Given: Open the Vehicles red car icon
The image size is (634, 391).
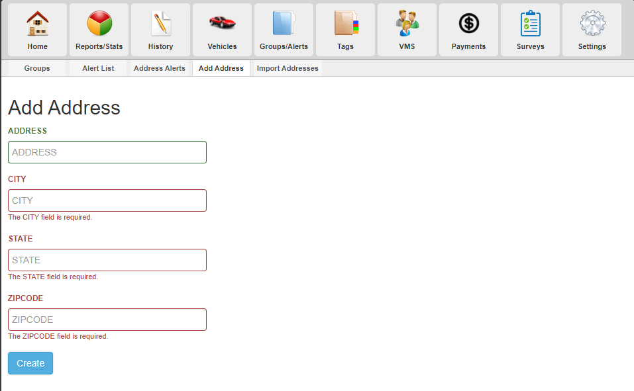Looking at the screenshot, I should point(223,22).
